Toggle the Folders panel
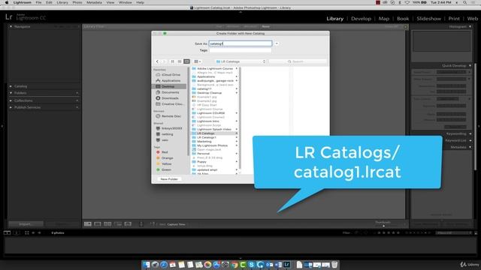 click(x=11, y=93)
